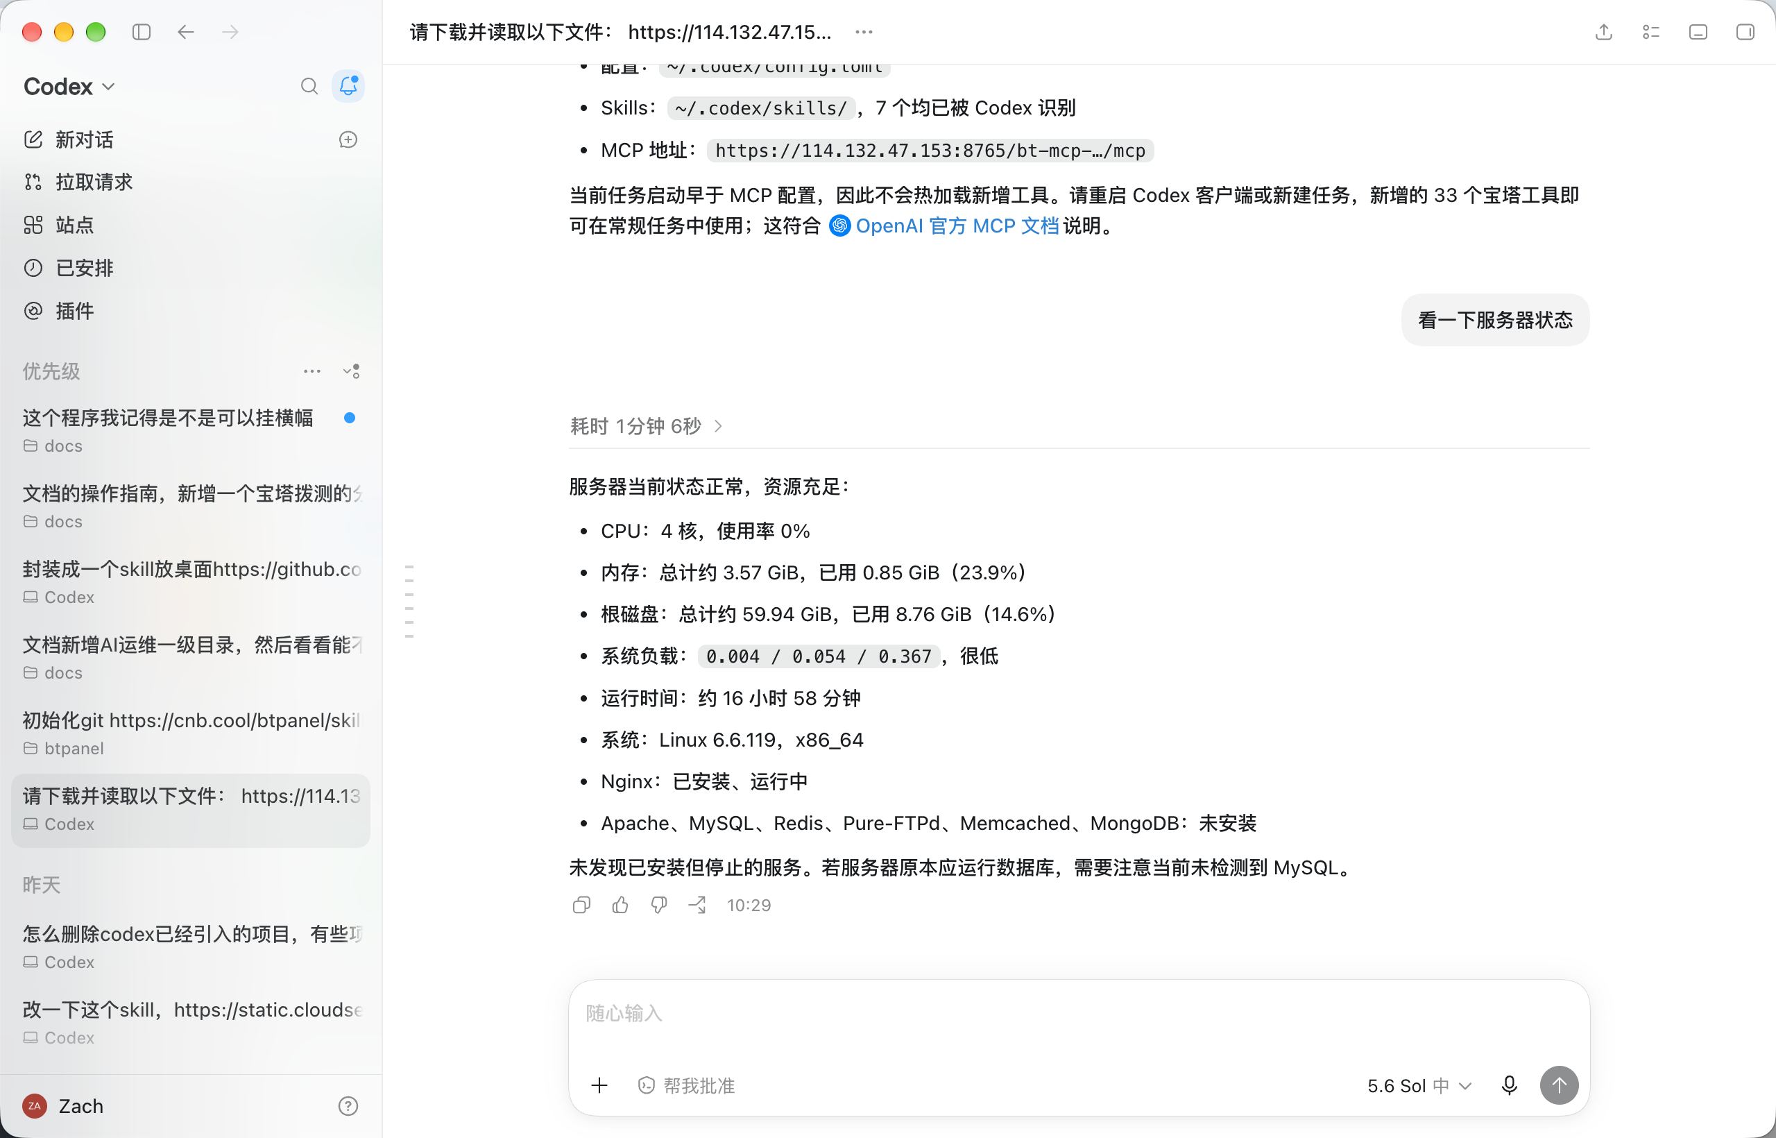Open the Codex workspace dropdown
This screenshot has width=1776, height=1138.
click(x=69, y=87)
